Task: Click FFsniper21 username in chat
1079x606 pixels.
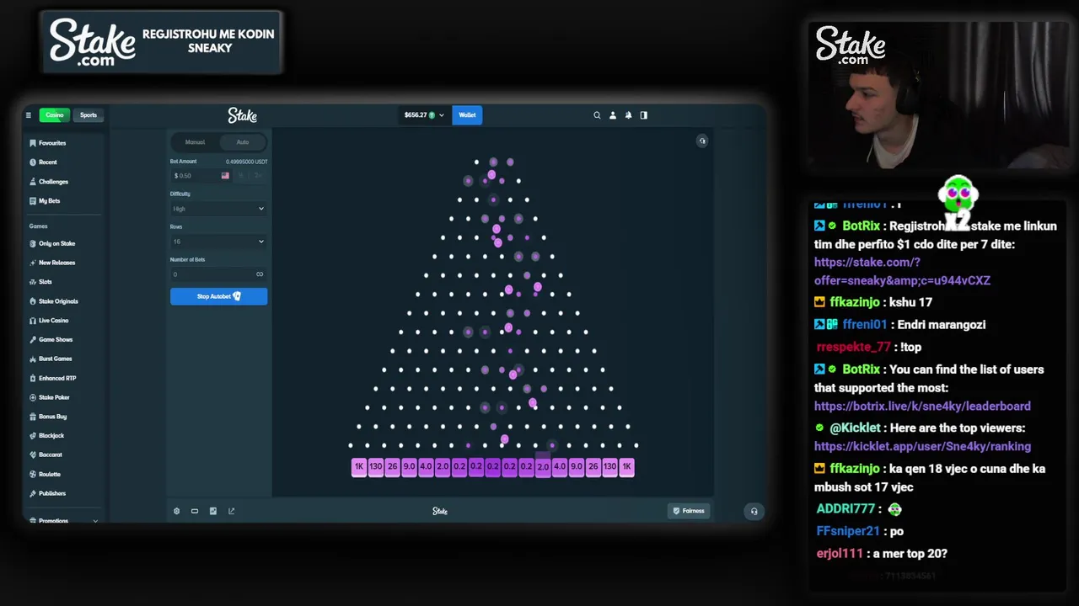Action: pyautogui.click(x=848, y=531)
